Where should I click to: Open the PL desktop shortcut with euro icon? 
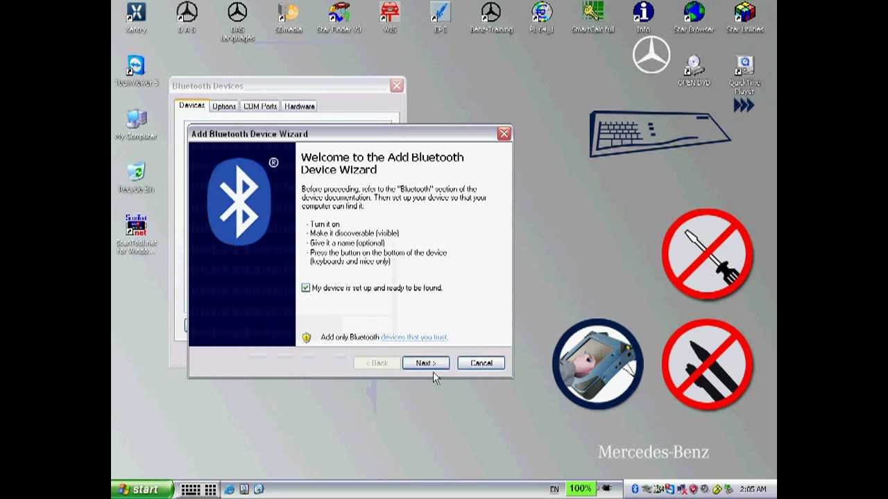[542, 18]
